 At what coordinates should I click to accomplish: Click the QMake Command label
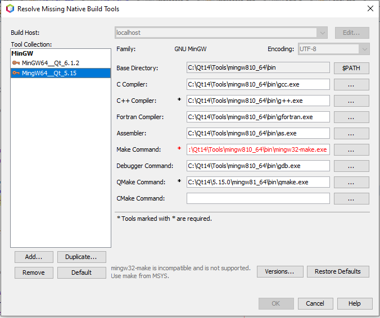(x=141, y=182)
